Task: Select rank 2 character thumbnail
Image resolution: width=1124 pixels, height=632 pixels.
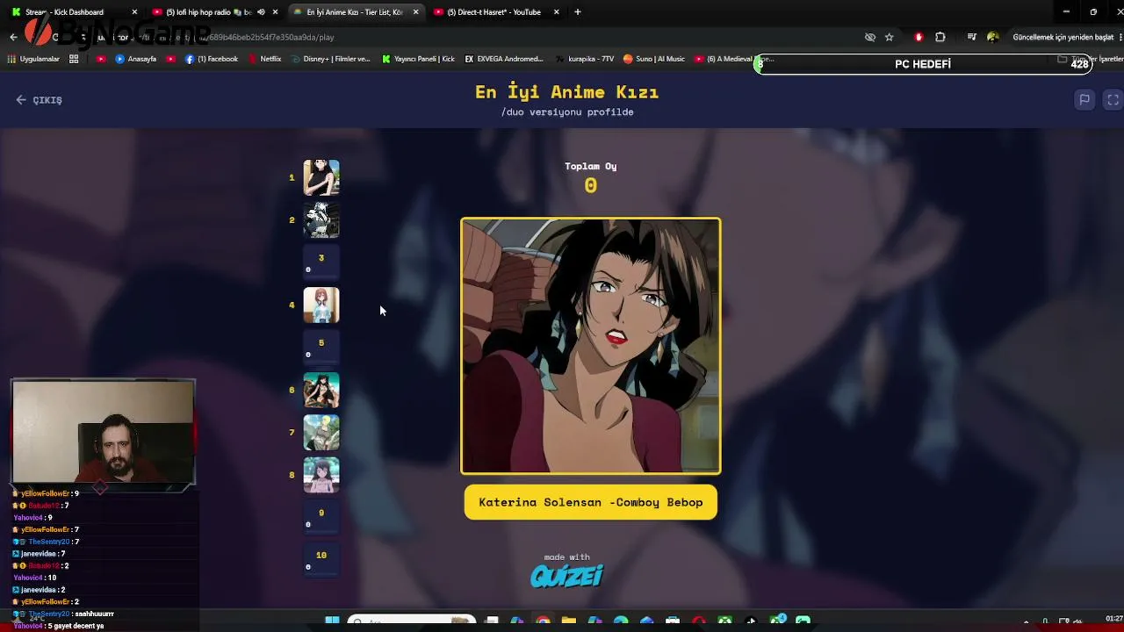Action: [321, 219]
